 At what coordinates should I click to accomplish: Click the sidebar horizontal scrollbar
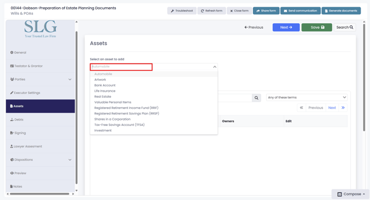[x=39, y=194]
